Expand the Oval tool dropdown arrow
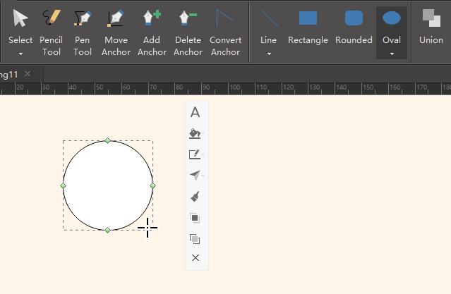 click(392, 53)
